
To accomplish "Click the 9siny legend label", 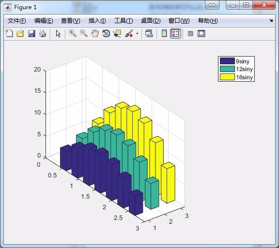I will tap(243, 61).
